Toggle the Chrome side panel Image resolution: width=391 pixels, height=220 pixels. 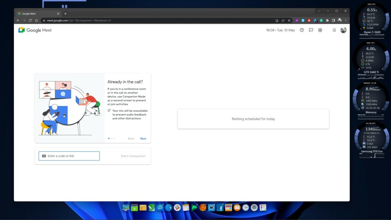[333, 20]
